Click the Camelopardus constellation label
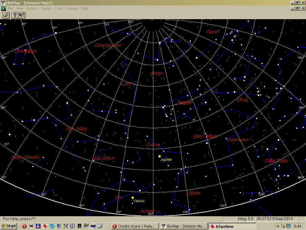 click(x=108, y=45)
